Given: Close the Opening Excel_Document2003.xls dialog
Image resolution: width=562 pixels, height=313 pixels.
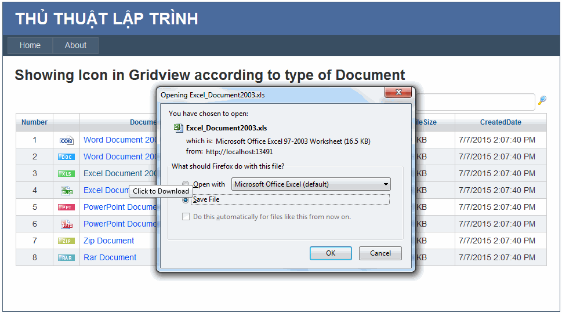Looking at the screenshot, I should (398, 92).
